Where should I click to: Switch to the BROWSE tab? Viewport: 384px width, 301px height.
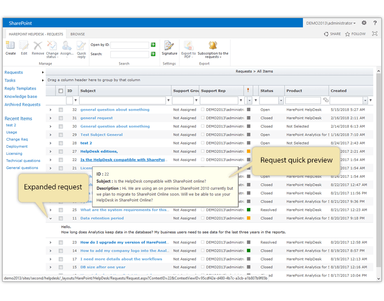click(x=78, y=34)
